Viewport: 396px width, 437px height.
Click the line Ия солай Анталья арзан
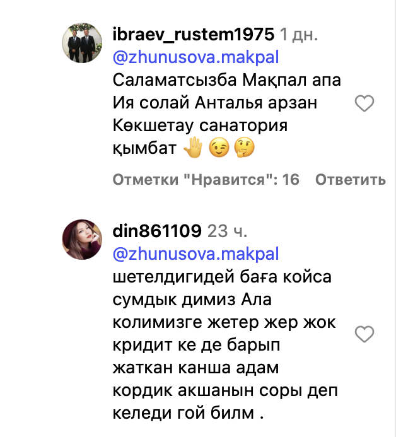pyautogui.click(x=215, y=103)
